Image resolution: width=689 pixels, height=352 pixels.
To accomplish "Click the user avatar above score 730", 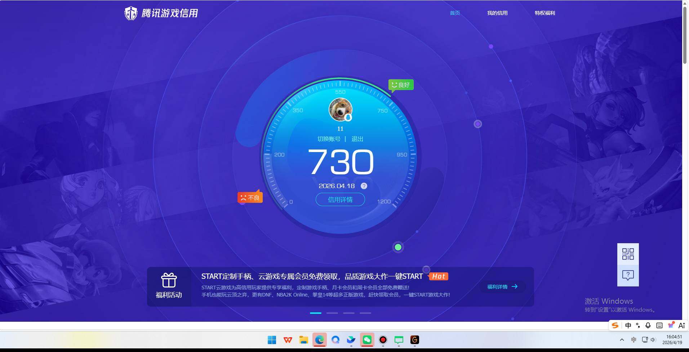I will coord(340,110).
